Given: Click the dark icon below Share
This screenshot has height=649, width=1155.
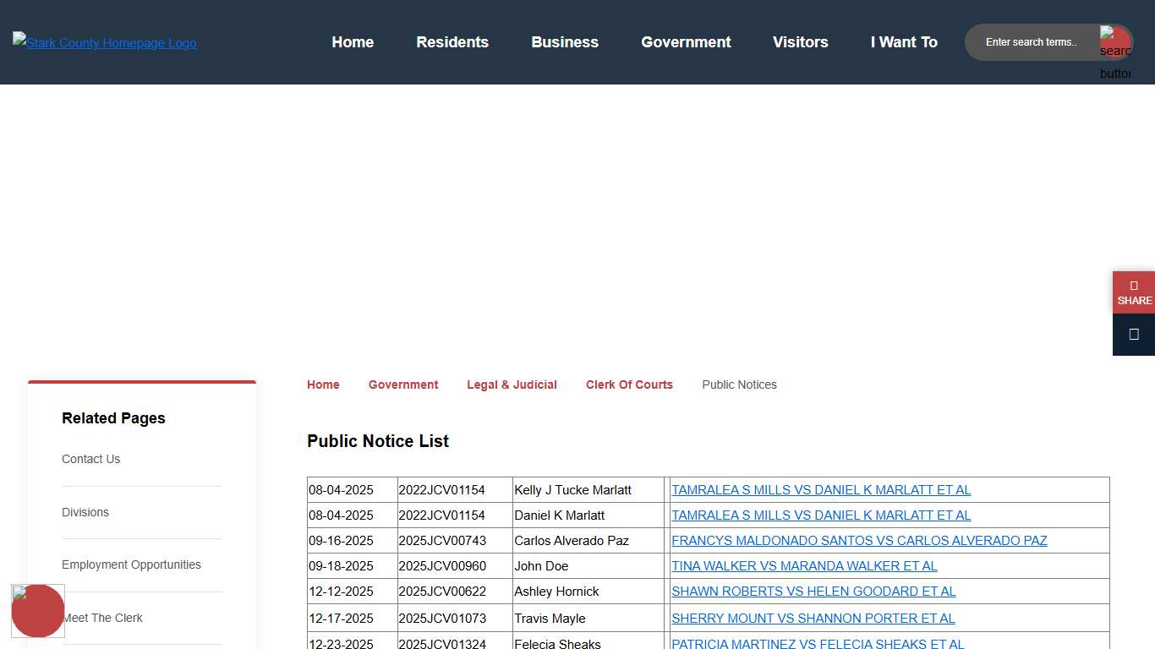Looking at the screenshot, I should (1134, 335).
